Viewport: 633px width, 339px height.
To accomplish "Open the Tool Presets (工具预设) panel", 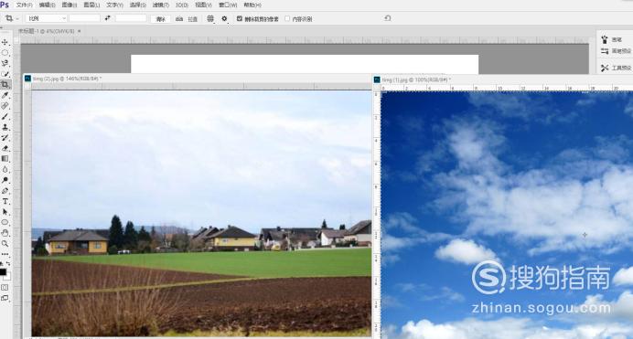I will pyautogui.click(x=616, y=68).
